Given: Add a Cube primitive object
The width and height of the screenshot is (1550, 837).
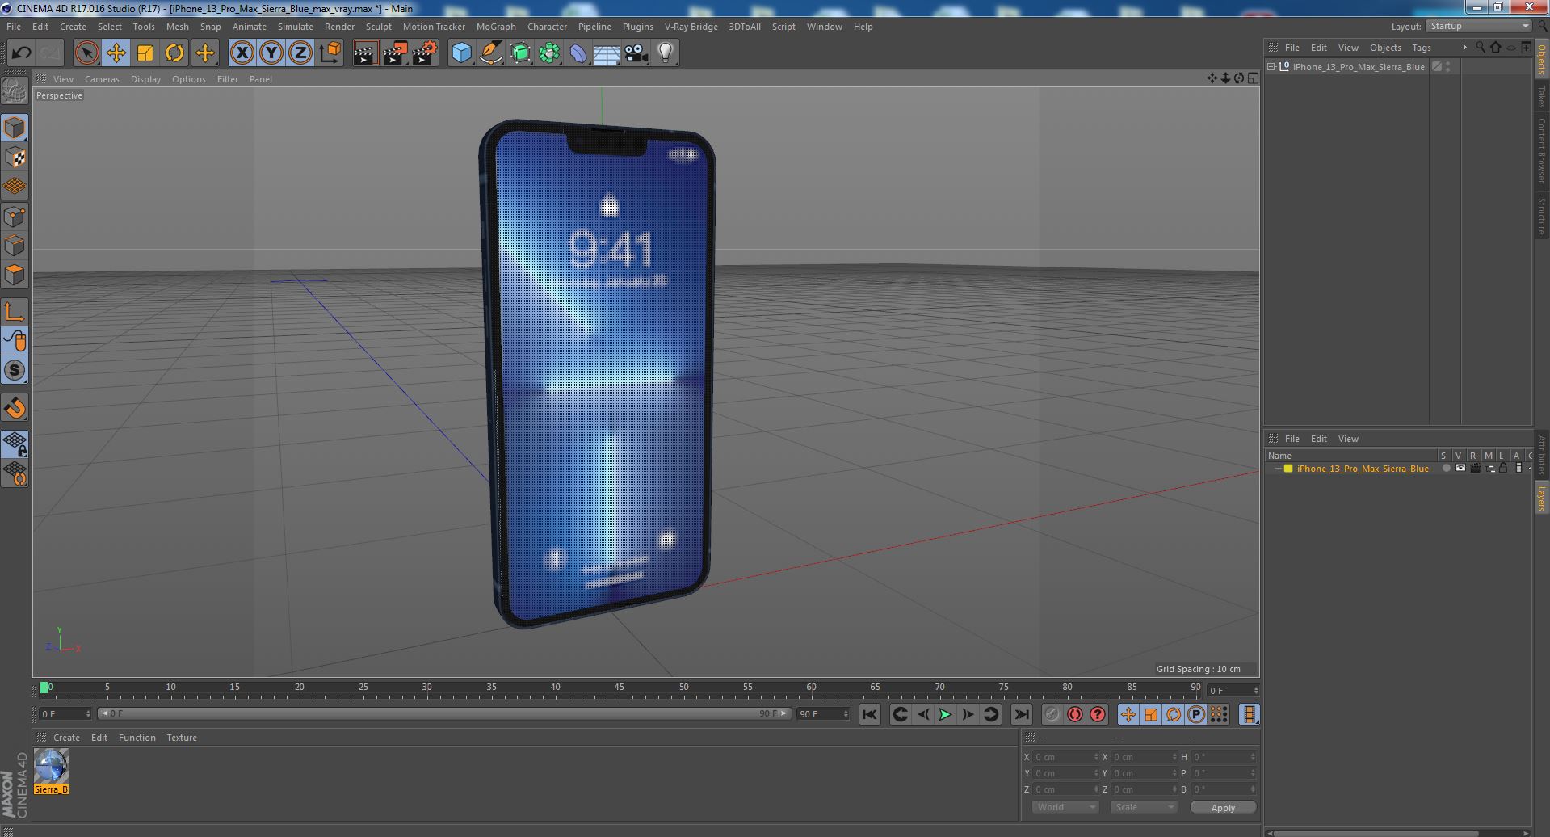Looking at the screenshot, I should pos(461,53).
